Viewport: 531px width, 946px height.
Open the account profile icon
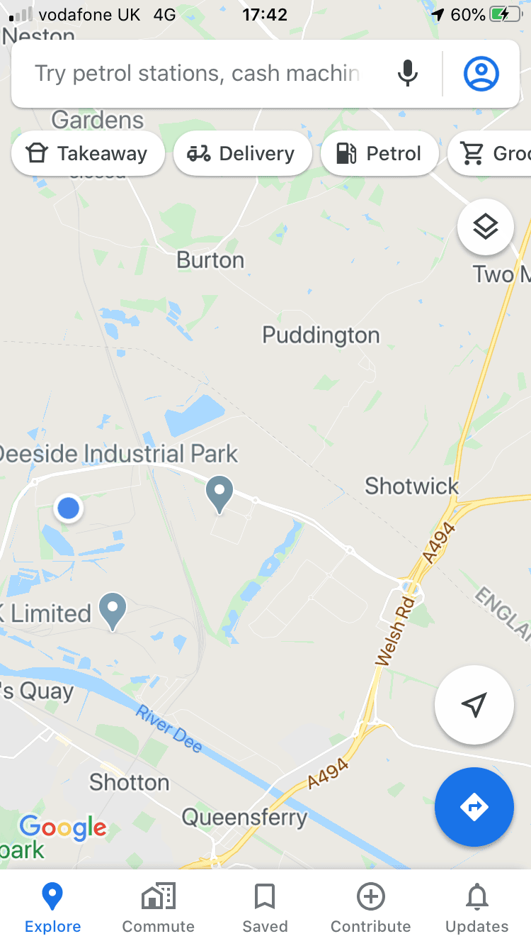[481, 73]
